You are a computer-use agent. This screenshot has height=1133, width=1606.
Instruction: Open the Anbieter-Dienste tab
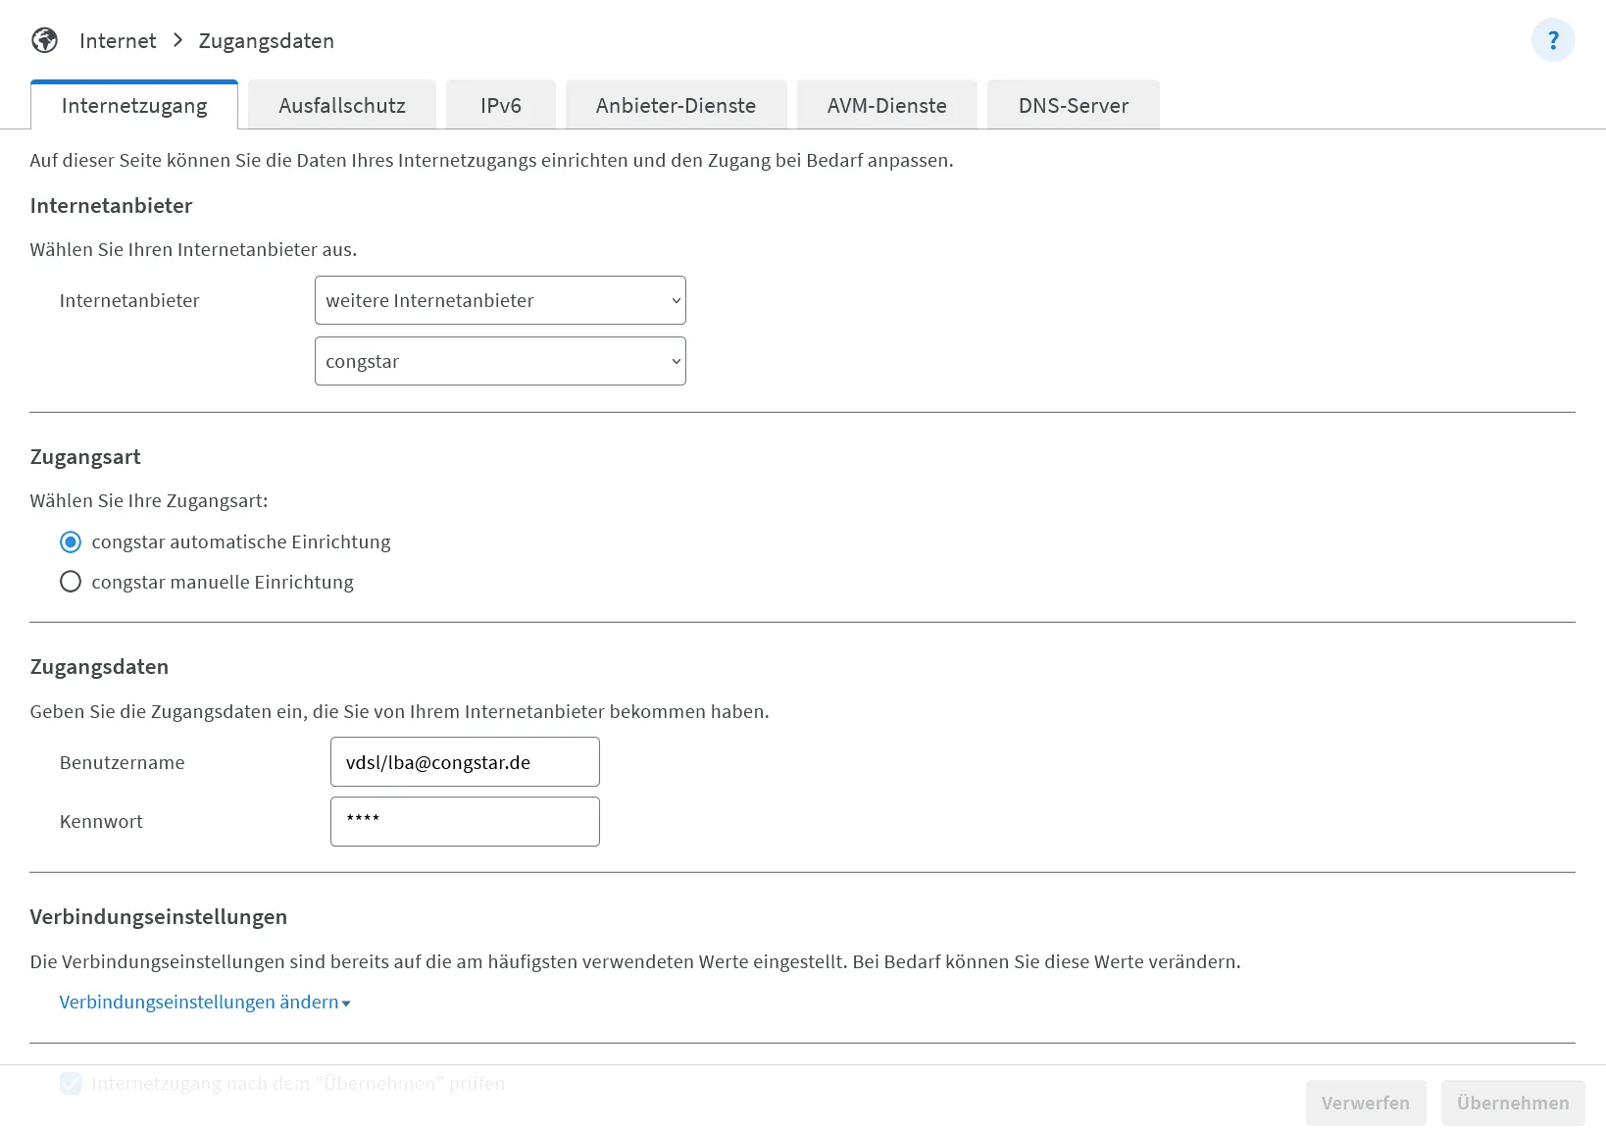pos(676,105)
